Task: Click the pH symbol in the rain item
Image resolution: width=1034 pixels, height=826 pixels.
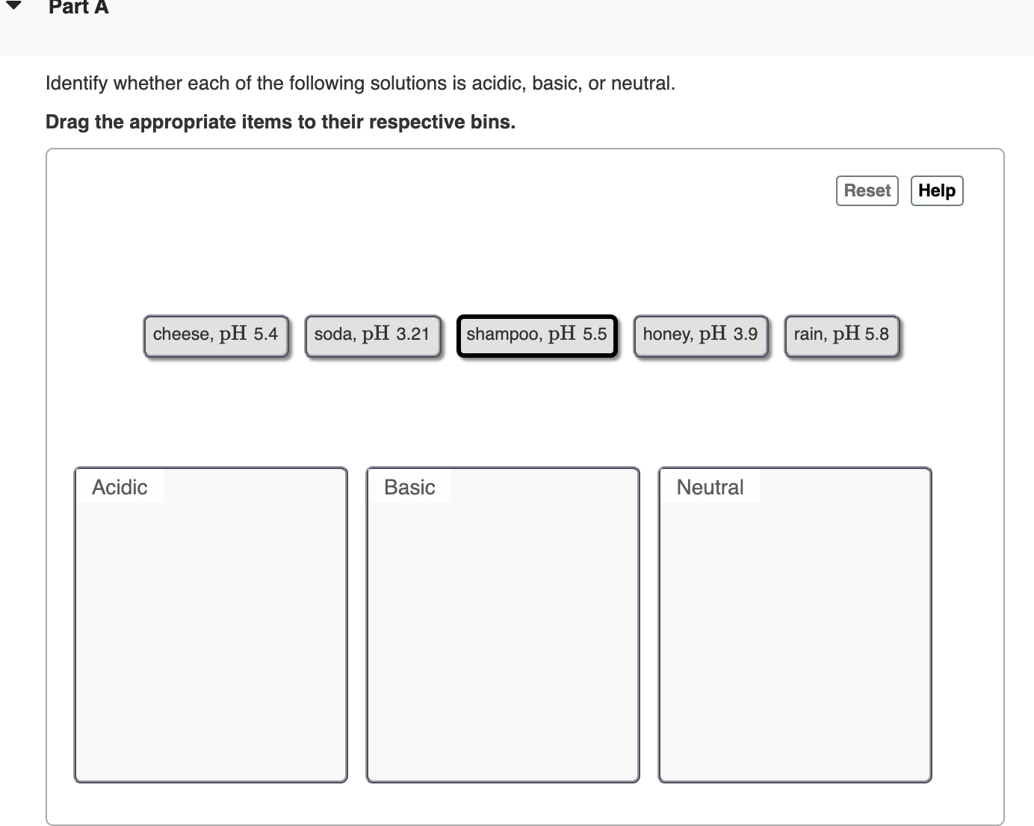Action: (x=846, y=334)
